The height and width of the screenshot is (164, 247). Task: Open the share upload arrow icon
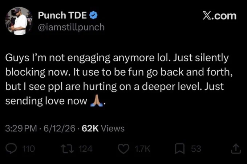(x=236, y=149)
